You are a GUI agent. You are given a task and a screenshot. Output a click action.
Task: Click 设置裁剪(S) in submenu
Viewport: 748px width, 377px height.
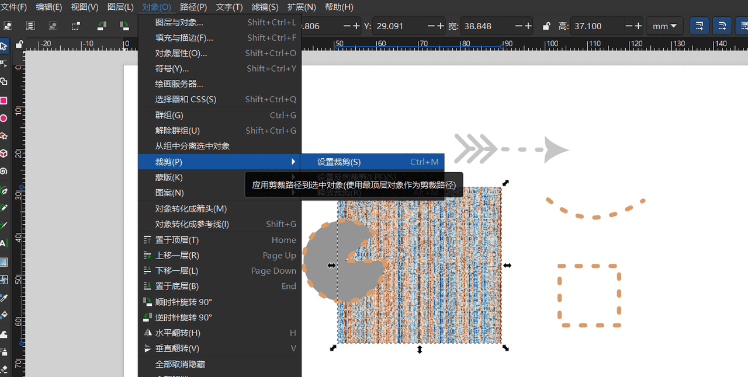click(x=372, y=162)
